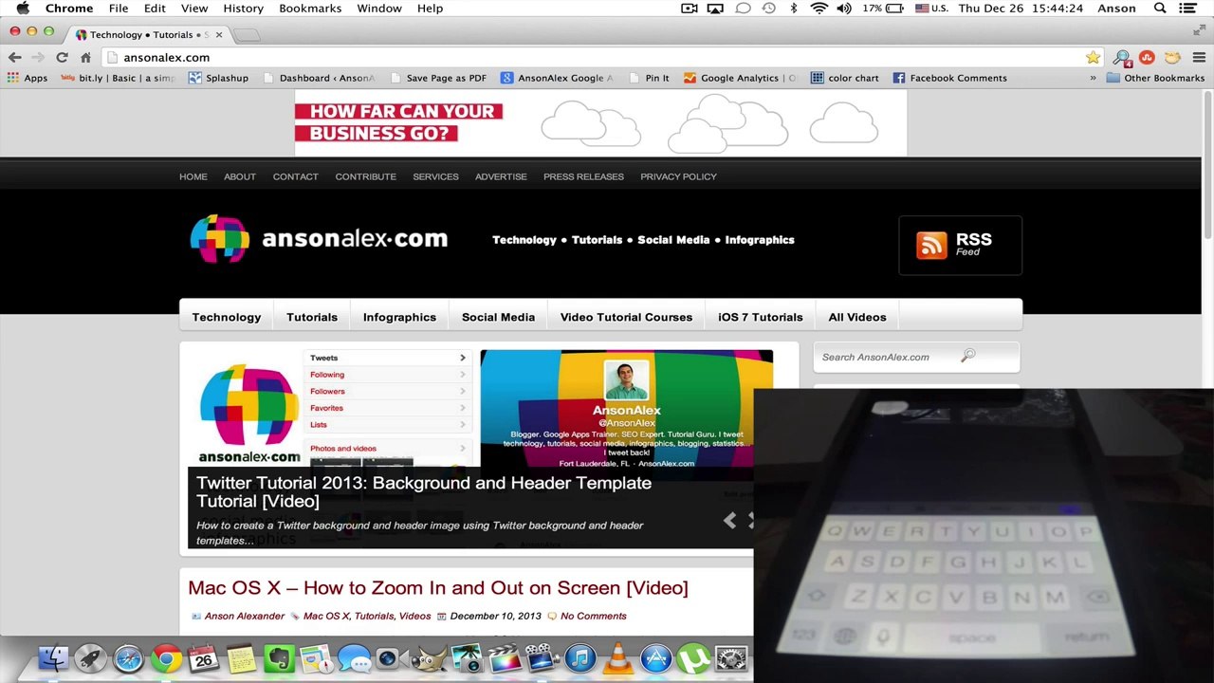The width and height of the screenshot is (1214, 683).
Task: Reload the page with the refresh icon
Action: [x=62, y=57]
